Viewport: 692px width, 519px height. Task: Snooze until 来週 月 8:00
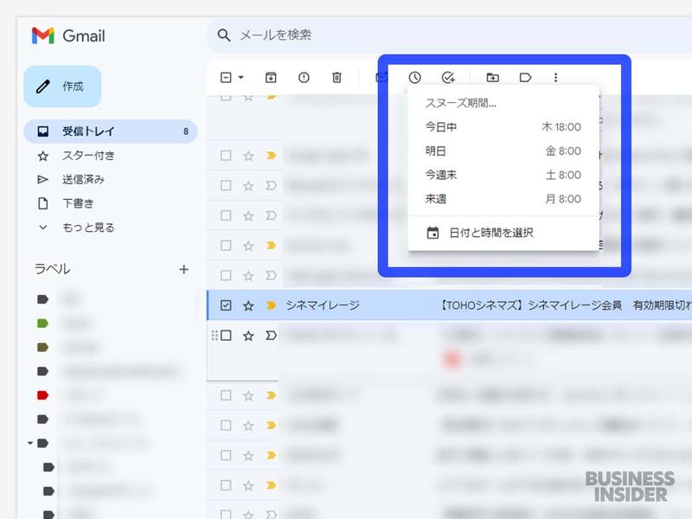tap(503, 199)
